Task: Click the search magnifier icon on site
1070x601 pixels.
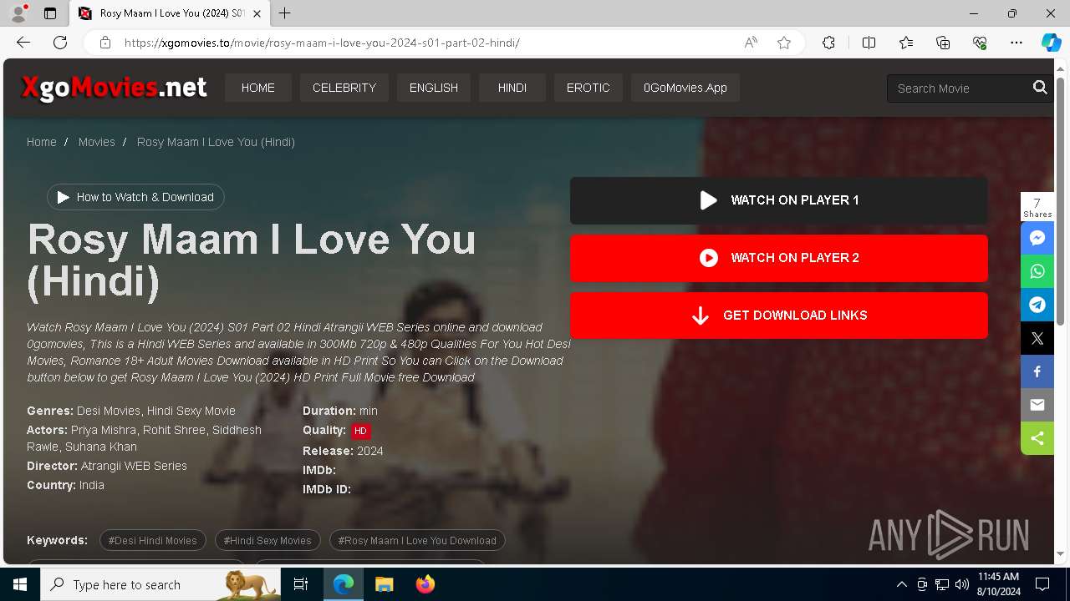Action: 1040,88
